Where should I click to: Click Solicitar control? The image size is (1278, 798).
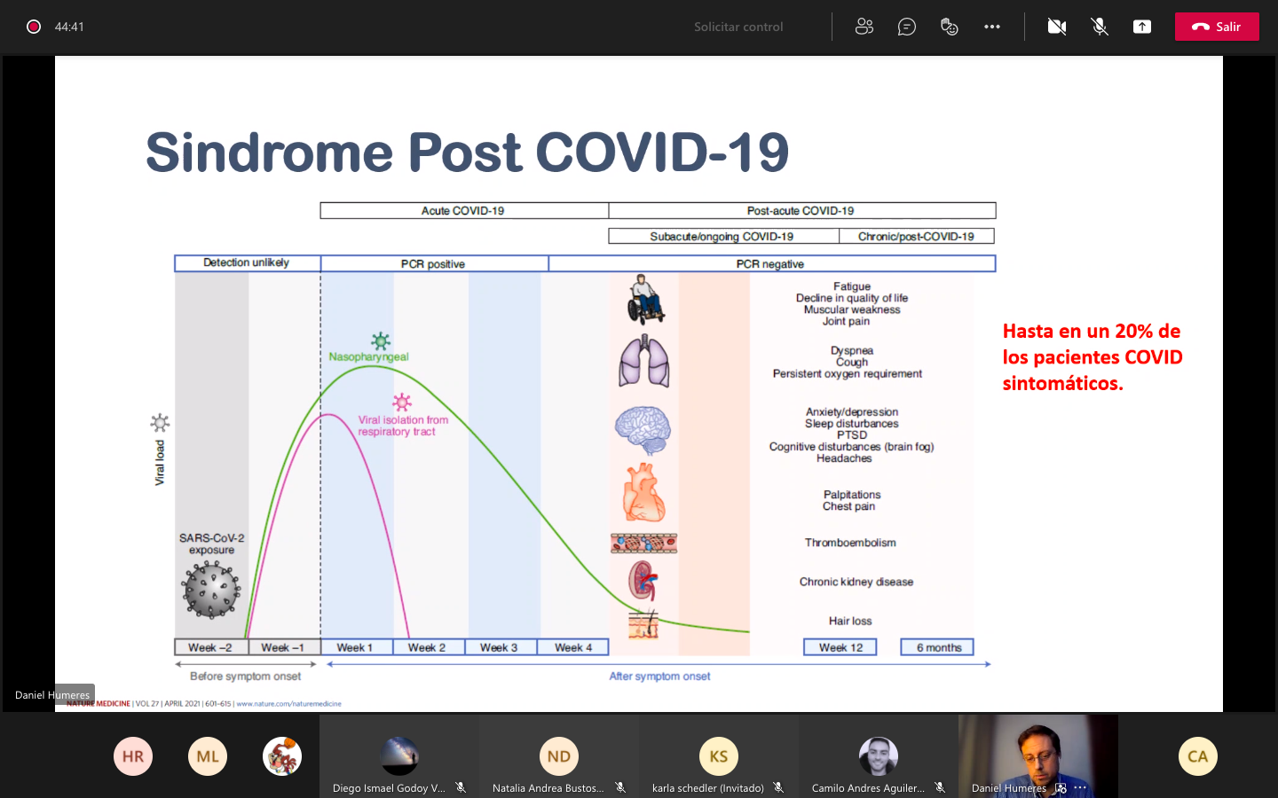point(738,27)
